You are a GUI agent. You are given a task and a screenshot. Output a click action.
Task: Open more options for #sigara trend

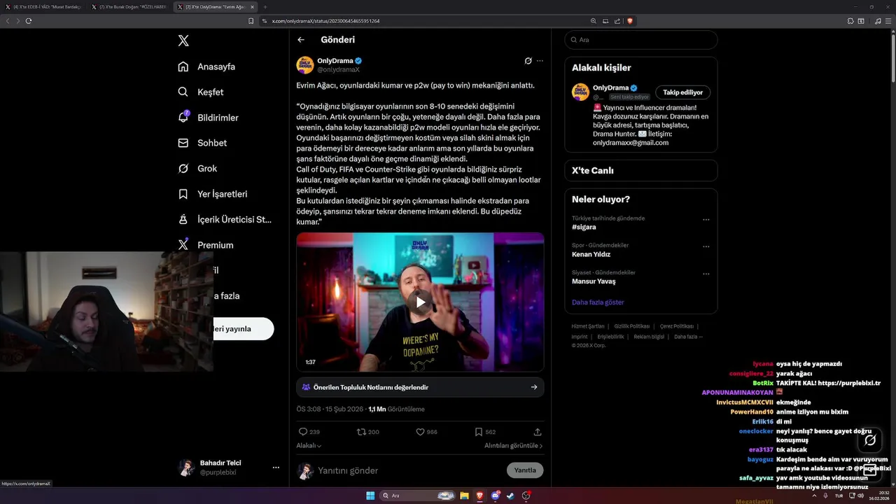coord(706,220)
